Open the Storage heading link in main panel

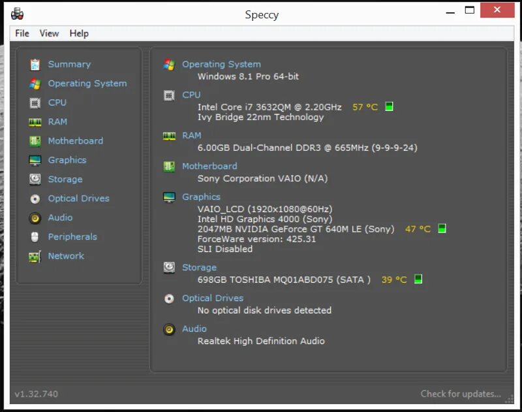tap(199, 268)
